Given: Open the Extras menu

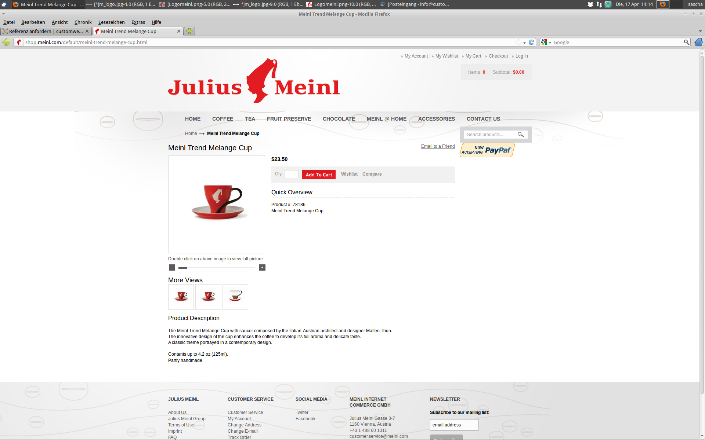Looking at the screenshot, I should tap(138, 22).
